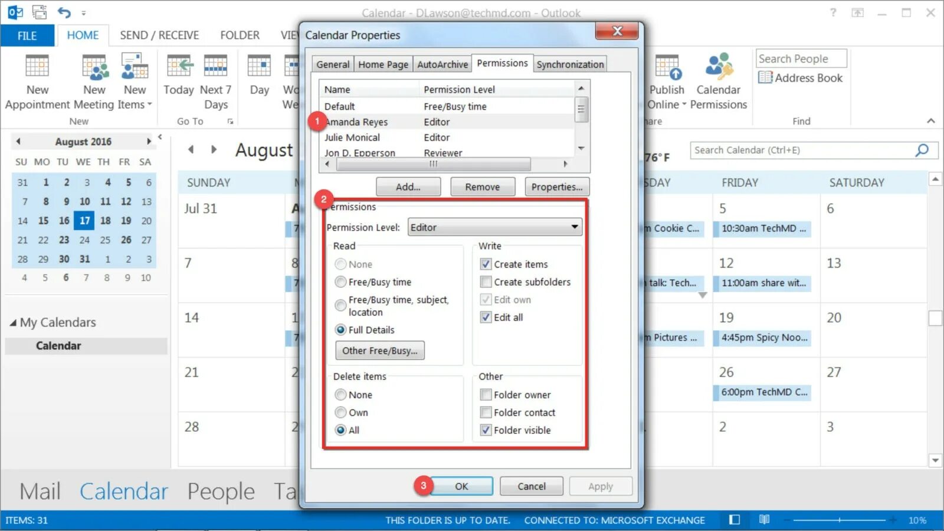Screen dimensions: 944x531
Task: Collapse the folder pane with the arrow
Action: [x=160, y=137]
